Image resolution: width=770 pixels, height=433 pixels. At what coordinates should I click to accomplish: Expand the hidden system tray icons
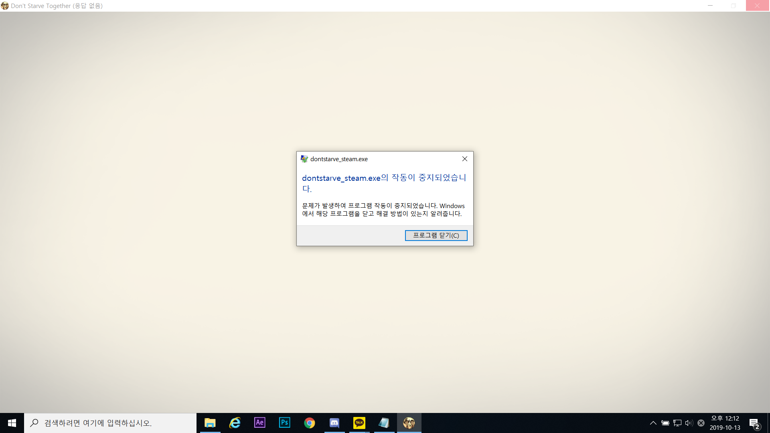(x=653, y=423)
